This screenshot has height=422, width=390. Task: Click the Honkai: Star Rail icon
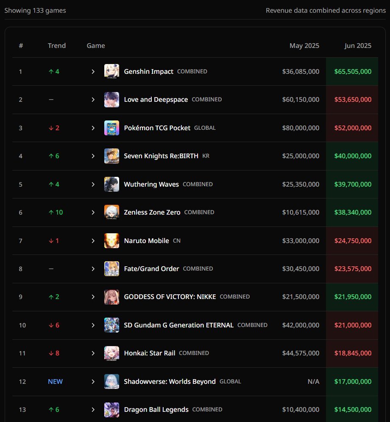(111, 353)
